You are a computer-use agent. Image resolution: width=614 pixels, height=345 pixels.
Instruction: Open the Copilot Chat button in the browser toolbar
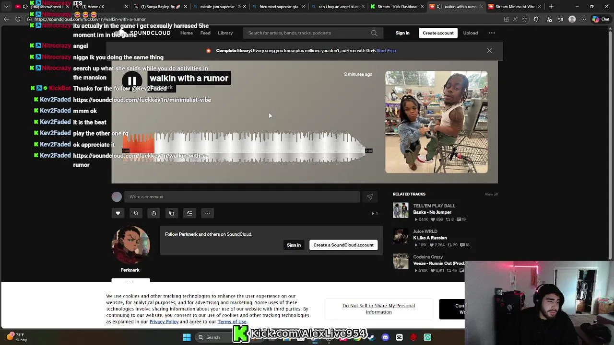pyautogui.click(x=601, y=19)
